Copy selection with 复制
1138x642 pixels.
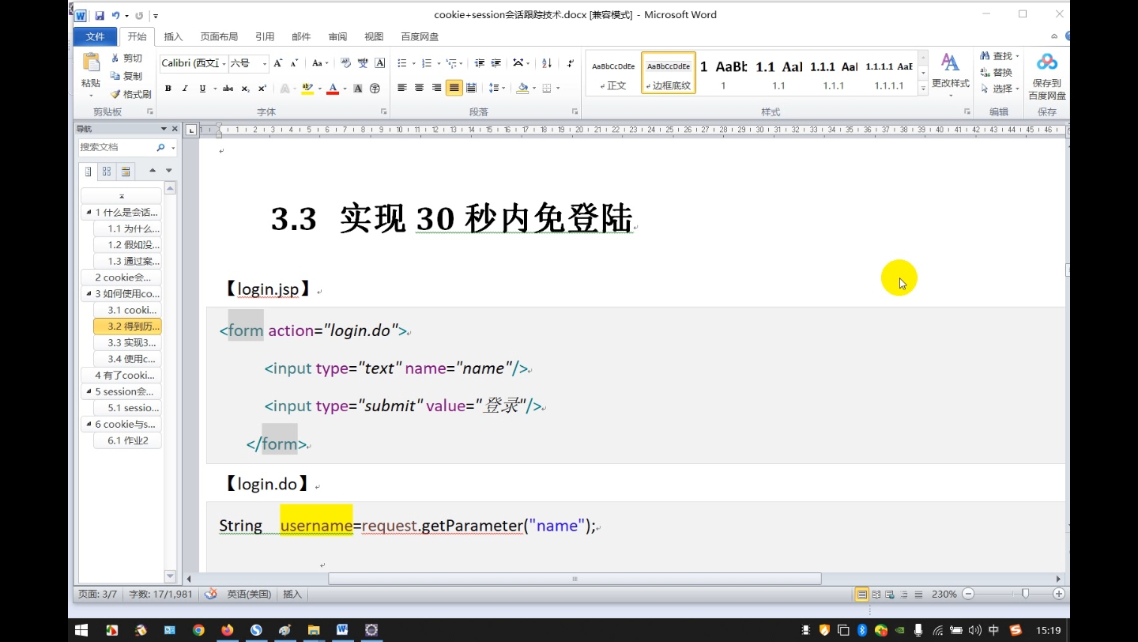coord(126,76)
